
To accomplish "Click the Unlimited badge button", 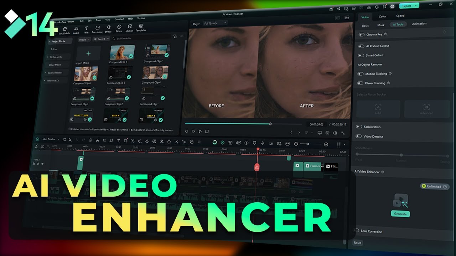I will 435,186.
